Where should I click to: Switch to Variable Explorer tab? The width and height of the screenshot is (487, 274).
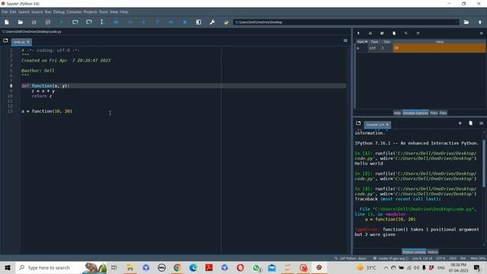pos(415,113)
